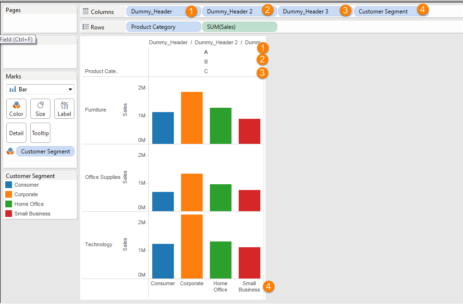The height and width of the screenshot is (304, 463).
Task: Select the Office Supplies Small Business red bar
Action: point(250,201)
